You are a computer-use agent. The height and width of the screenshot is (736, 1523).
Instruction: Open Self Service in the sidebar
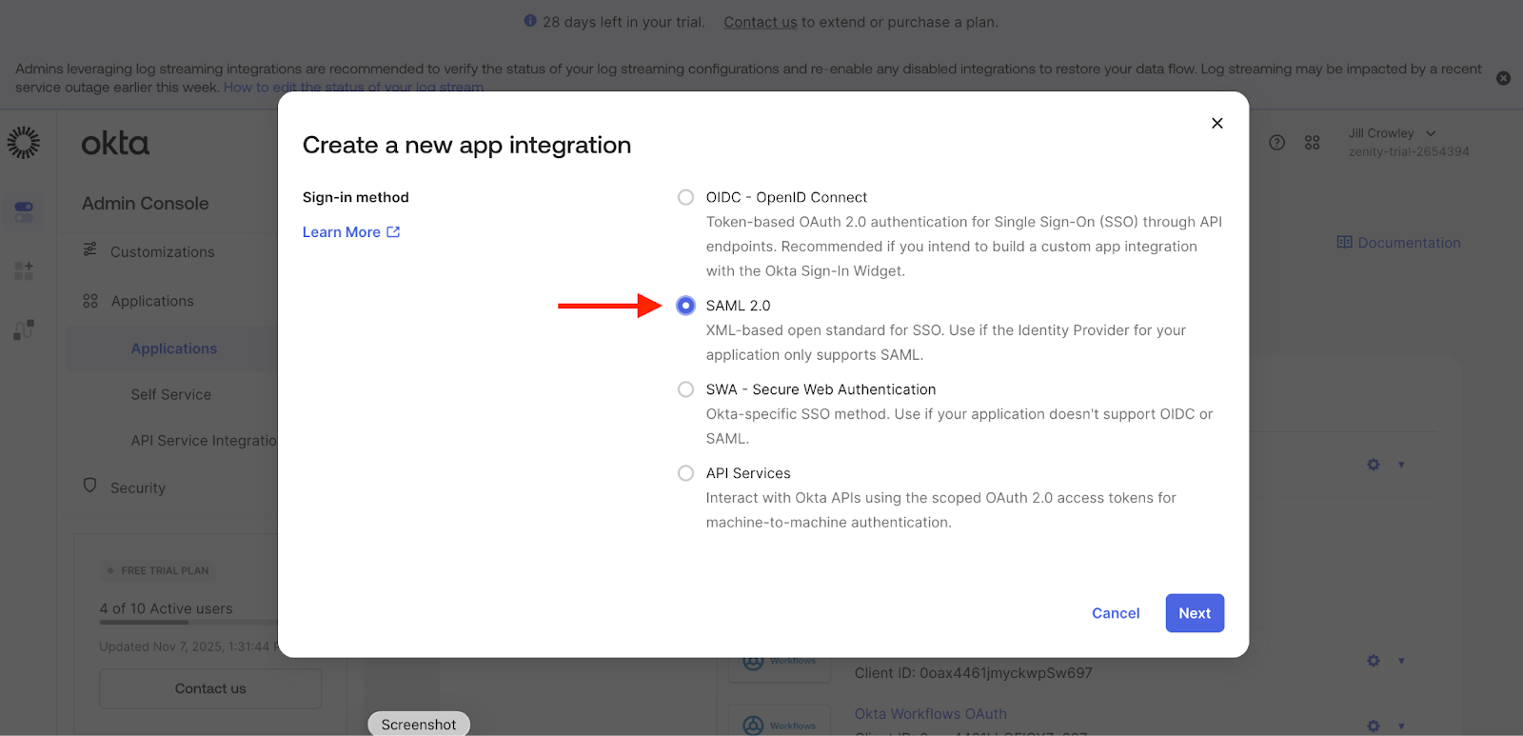point(171,394)
